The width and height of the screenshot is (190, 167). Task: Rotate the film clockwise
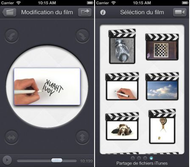(x=82, y=36)
